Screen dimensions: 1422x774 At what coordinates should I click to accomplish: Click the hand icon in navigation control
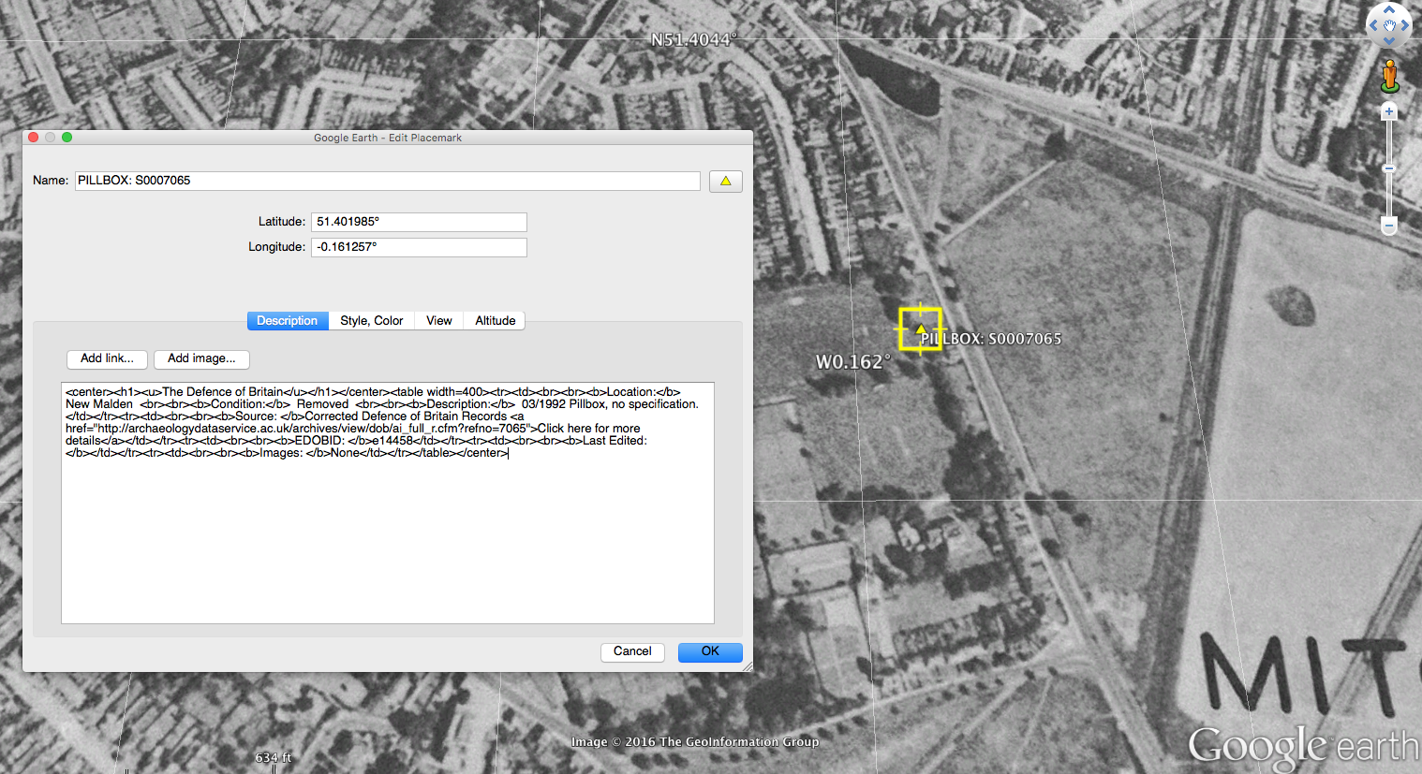[x=1389, y=25]
